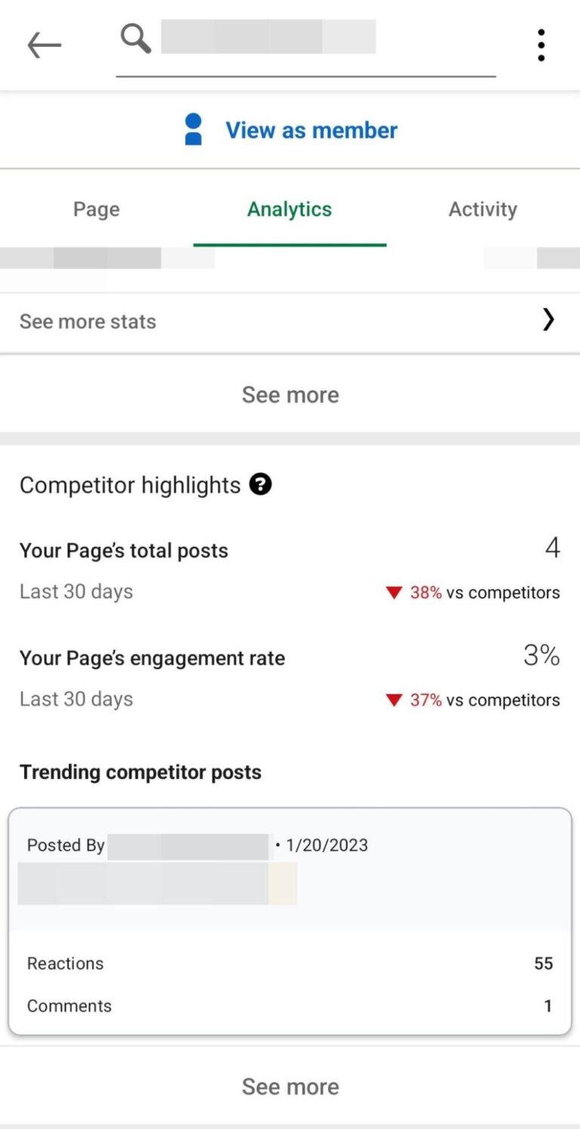580x1129 pixels.
Task: Tap the member profile icon beside View as member
Action: click(x=193, y=129)
